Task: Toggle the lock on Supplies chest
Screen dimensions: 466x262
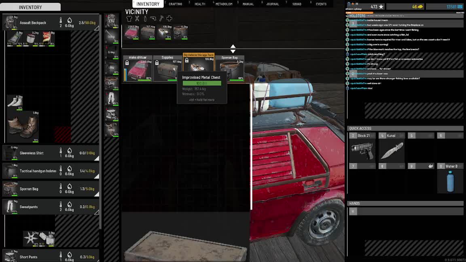Action: coord(157,63)
